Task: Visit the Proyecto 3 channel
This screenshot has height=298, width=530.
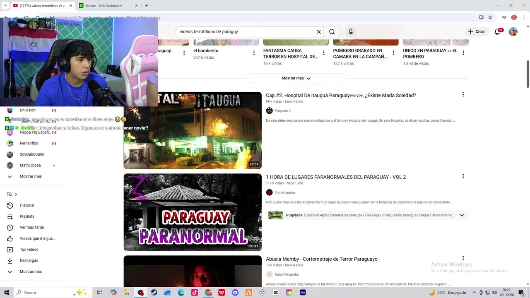Action: click(282, 111)
